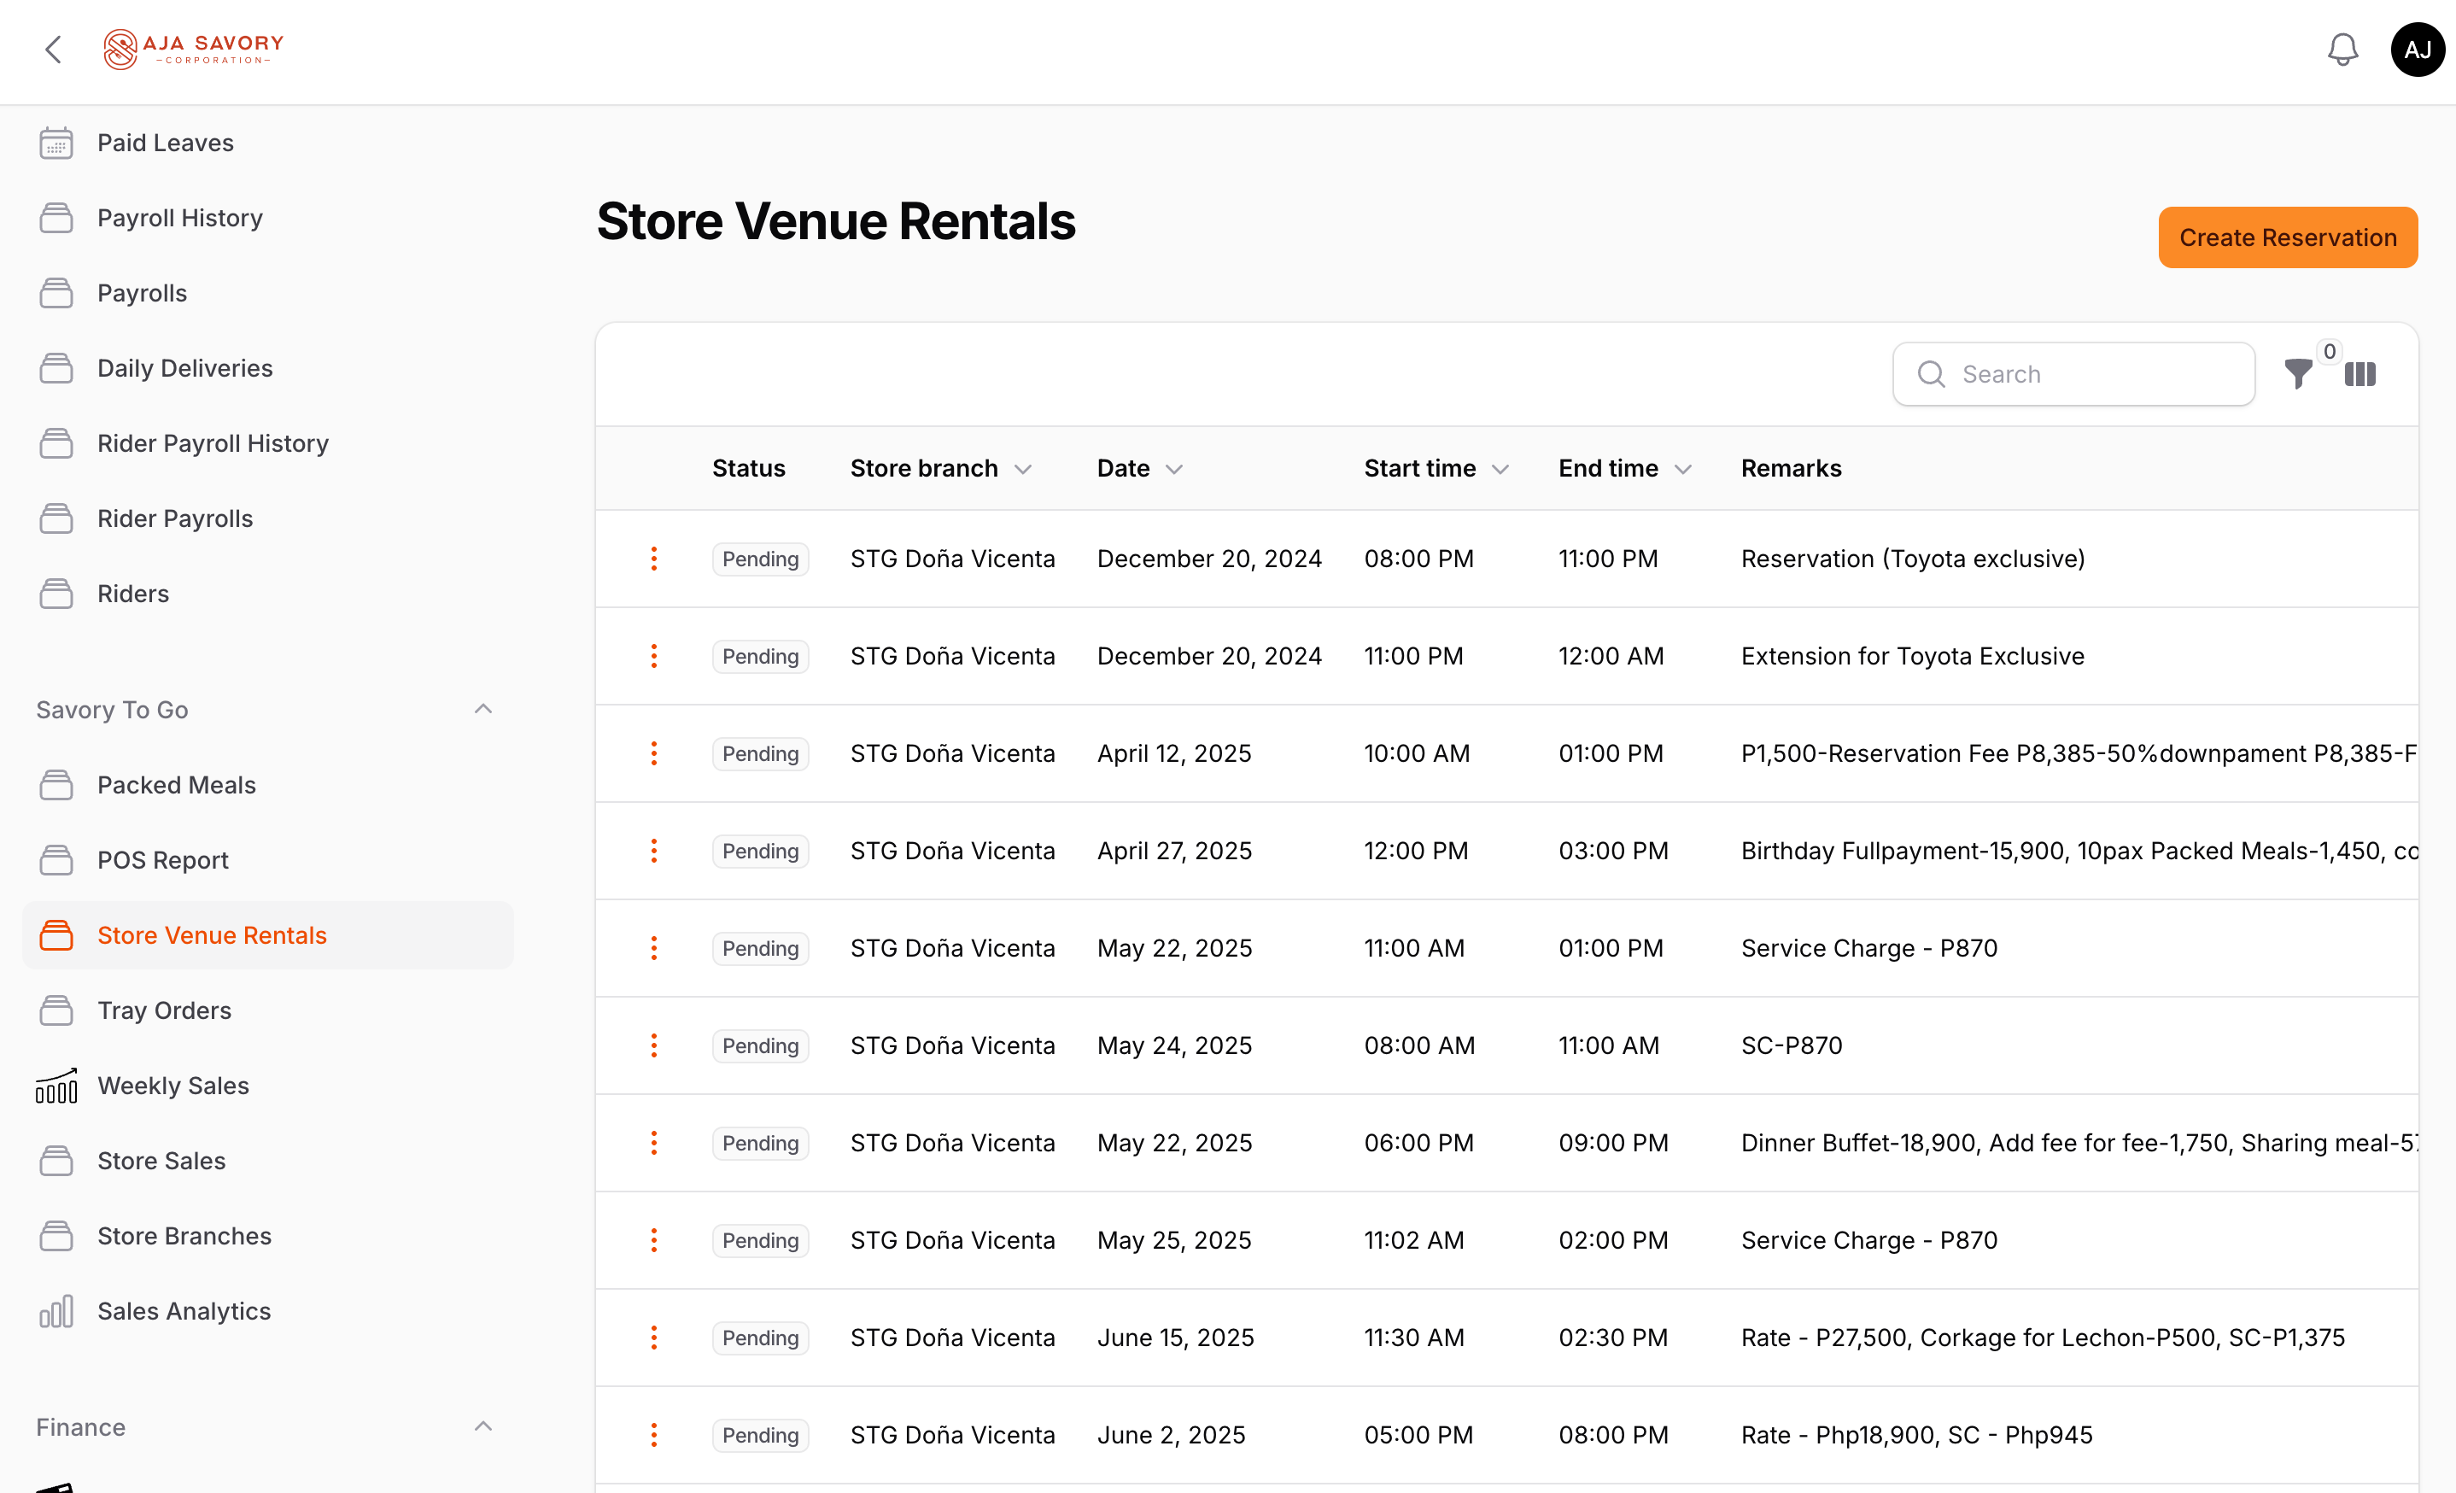
Task: Open row actions for the Toyota exclusive reservation
Action: (x=653, y=558)
